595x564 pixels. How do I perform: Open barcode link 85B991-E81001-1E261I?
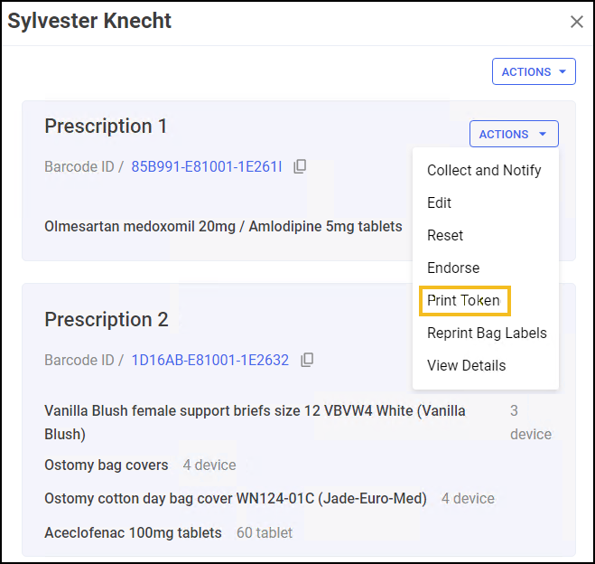pos(207,166)
